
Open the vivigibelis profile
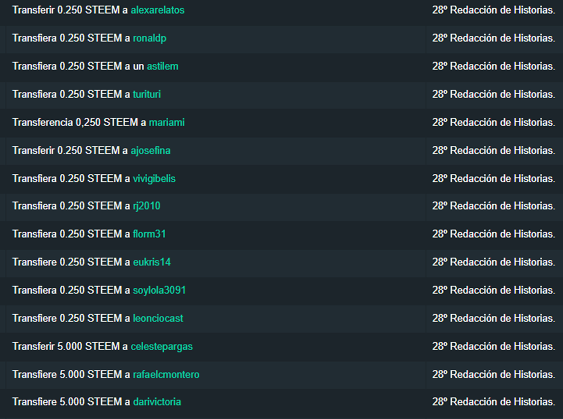154,179
